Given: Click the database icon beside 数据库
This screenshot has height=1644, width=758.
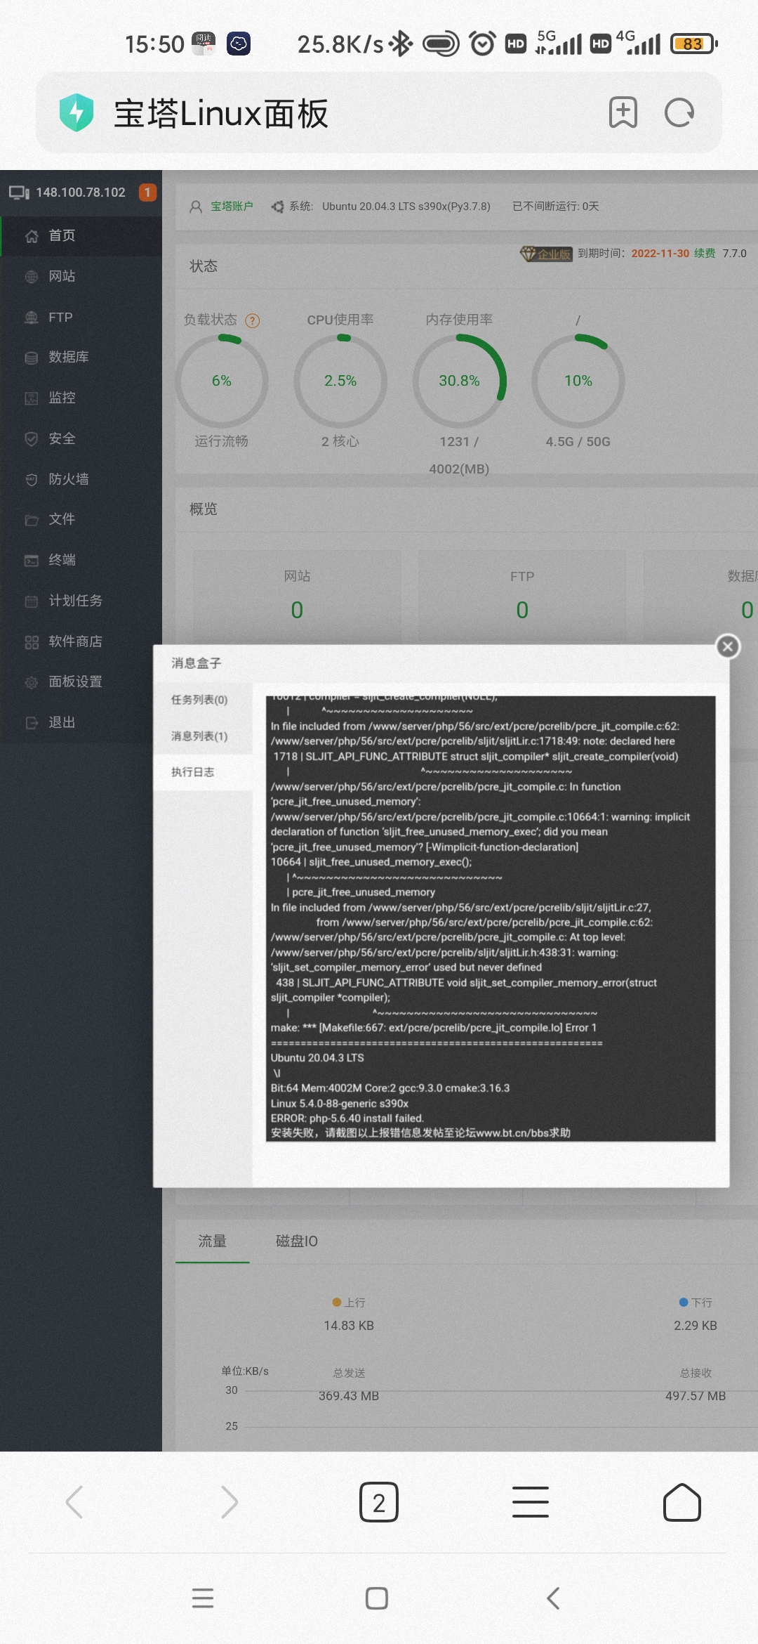Looking at the screenshot, I should (x=32, y=358).
